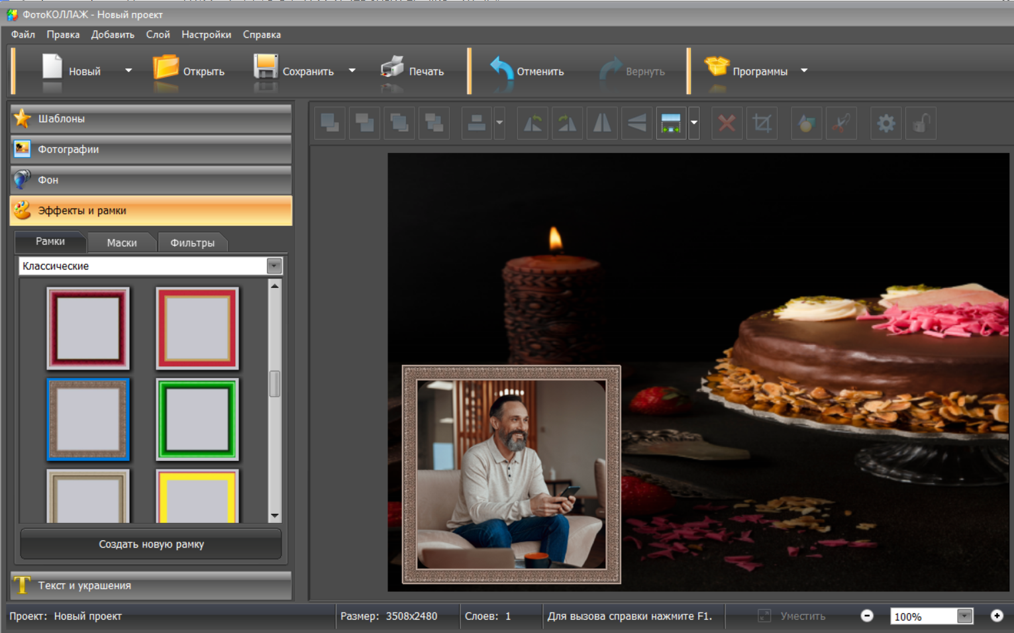Click the red X delete icon
This screenshot has height=633, width=1014.
[x=727, y=124]
